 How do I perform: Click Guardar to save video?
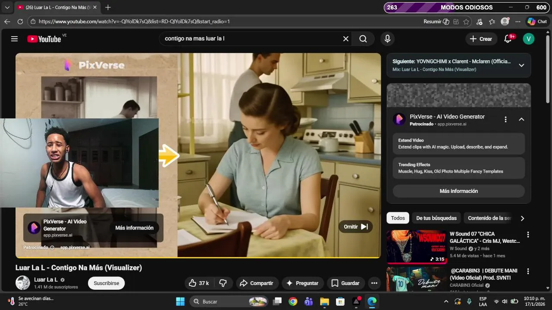click(345, 283)
